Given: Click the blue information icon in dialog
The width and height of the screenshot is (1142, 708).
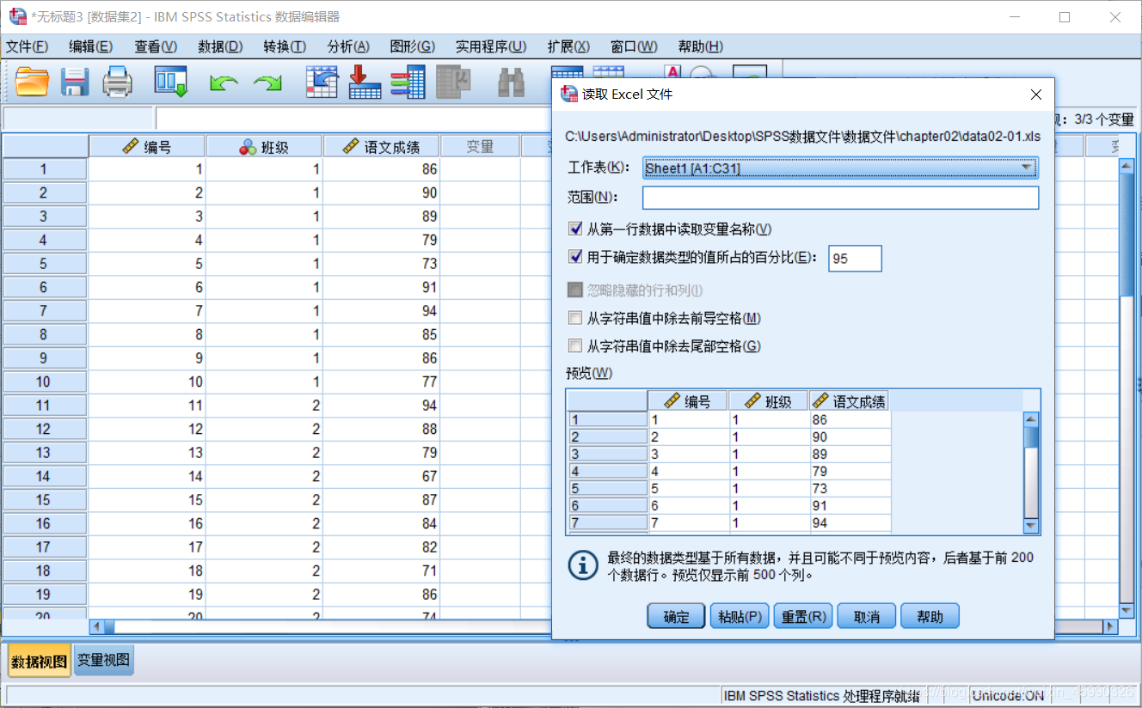Looking at the screenshot, I should [x=583, y=565].
